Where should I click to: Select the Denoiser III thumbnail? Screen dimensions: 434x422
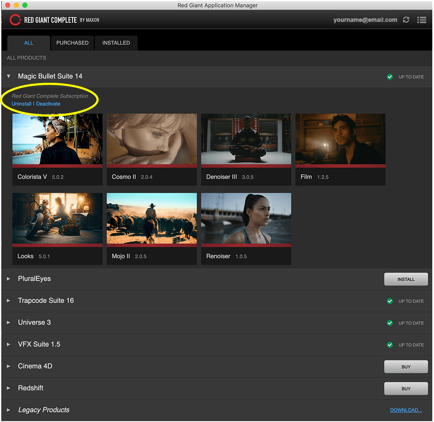click(x=246, y=139)
